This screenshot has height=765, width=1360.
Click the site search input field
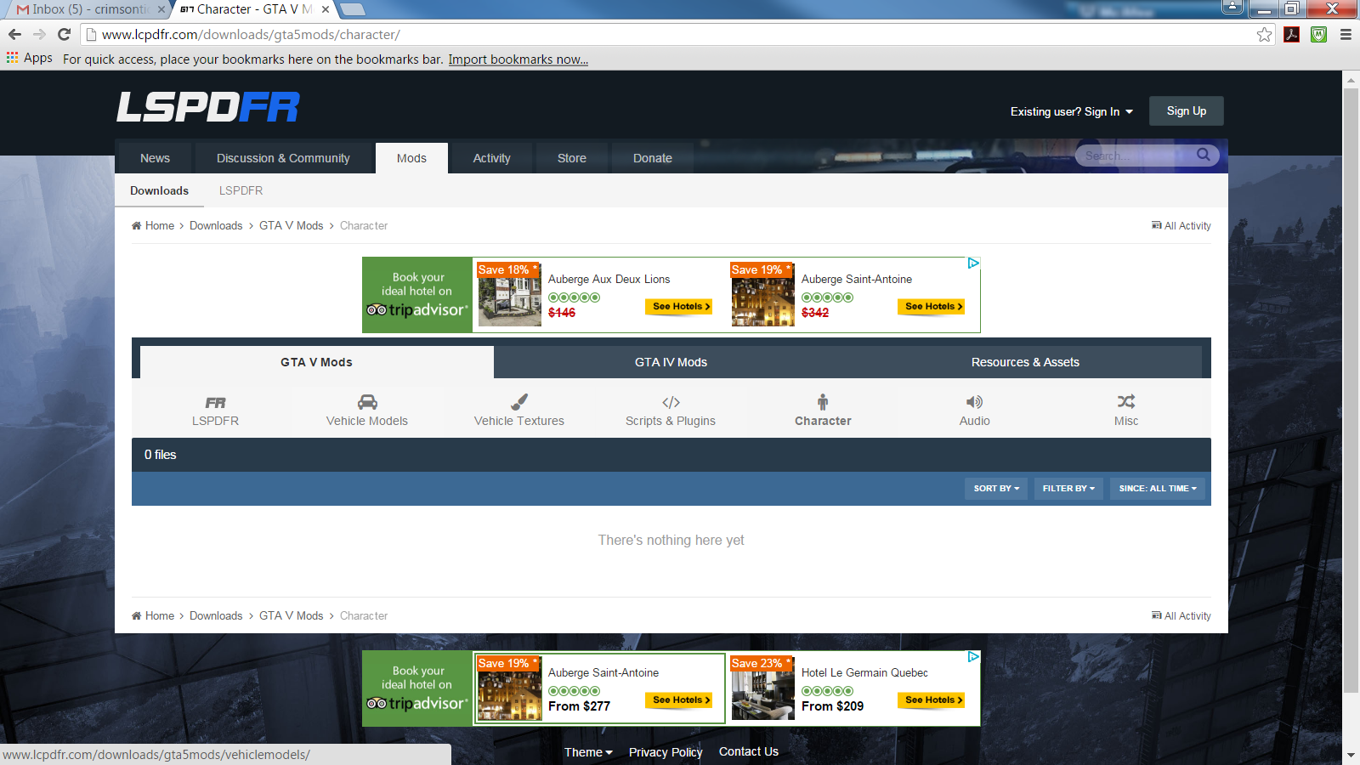tap(1135, 156)
